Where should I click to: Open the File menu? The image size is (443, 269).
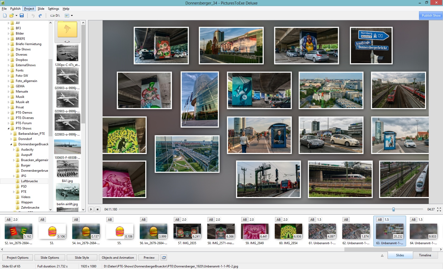[x=4, y=9]
